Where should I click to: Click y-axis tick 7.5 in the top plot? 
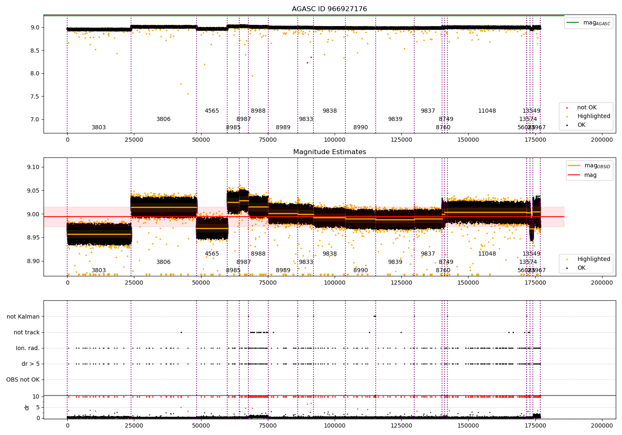point(35,97)
